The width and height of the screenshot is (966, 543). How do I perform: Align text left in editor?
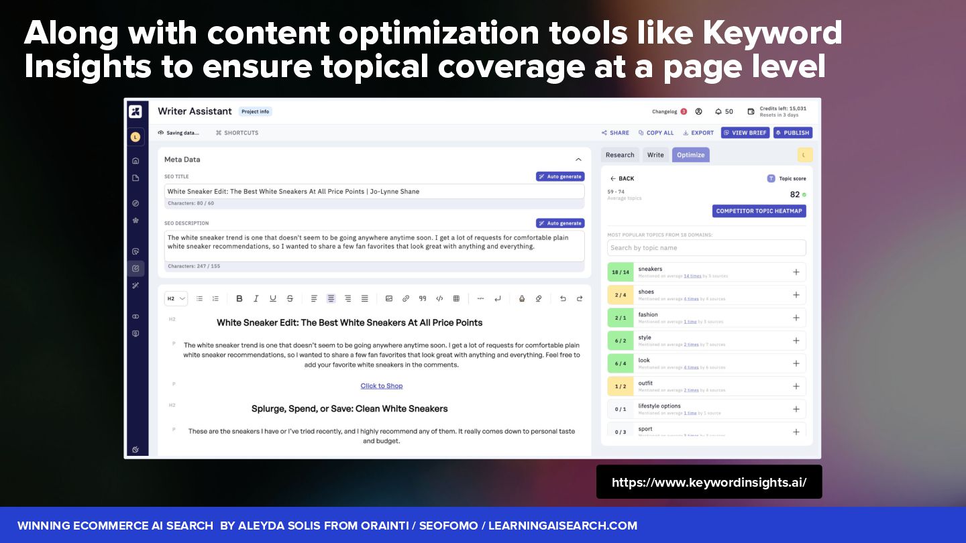[314, 298]
